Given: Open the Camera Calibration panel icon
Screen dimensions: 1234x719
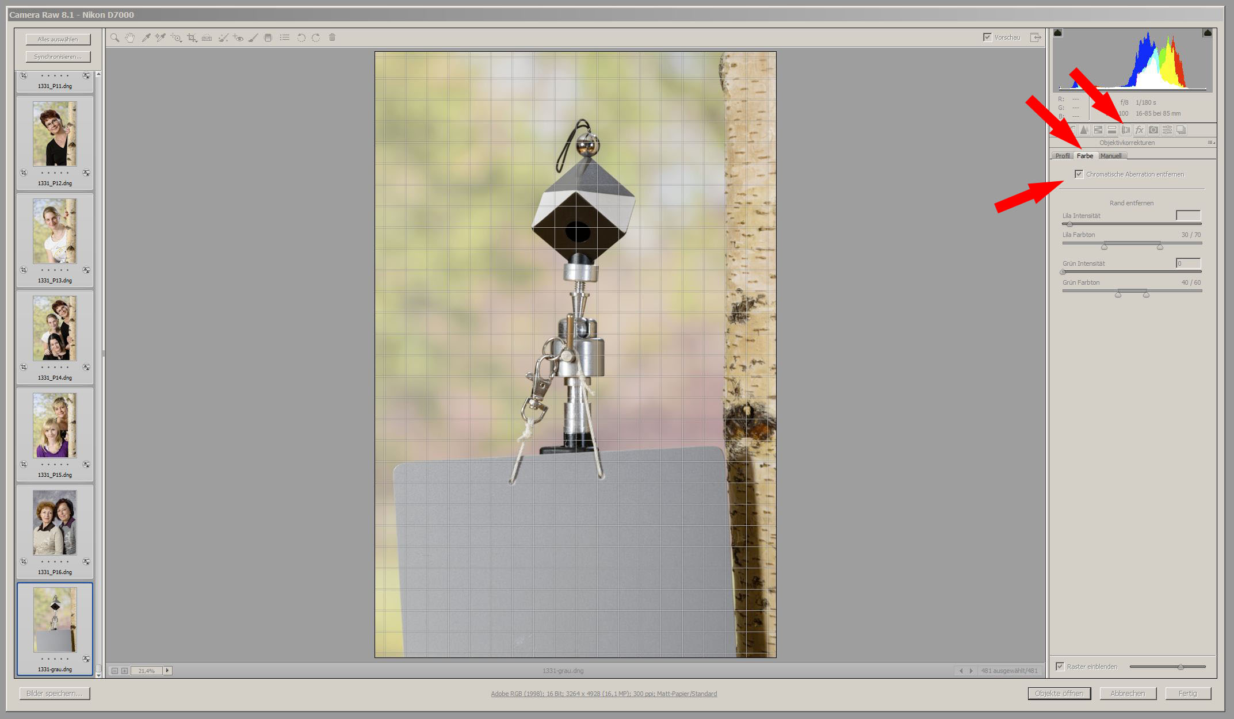Looking at the screenshot, I should click(1153, 130).
